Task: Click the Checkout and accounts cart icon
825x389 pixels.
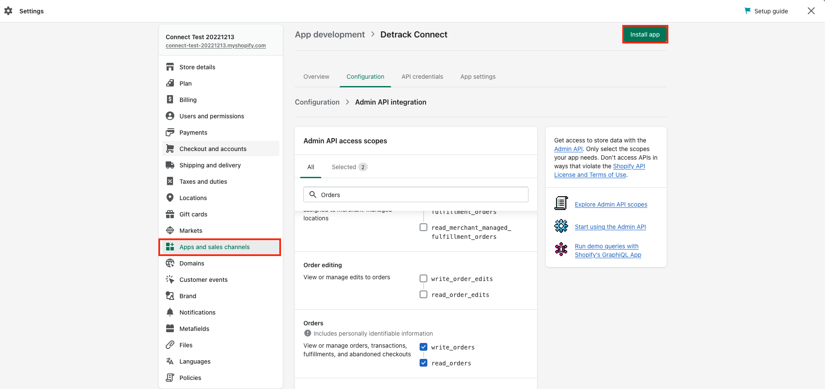Action: [x=170, y=149]
